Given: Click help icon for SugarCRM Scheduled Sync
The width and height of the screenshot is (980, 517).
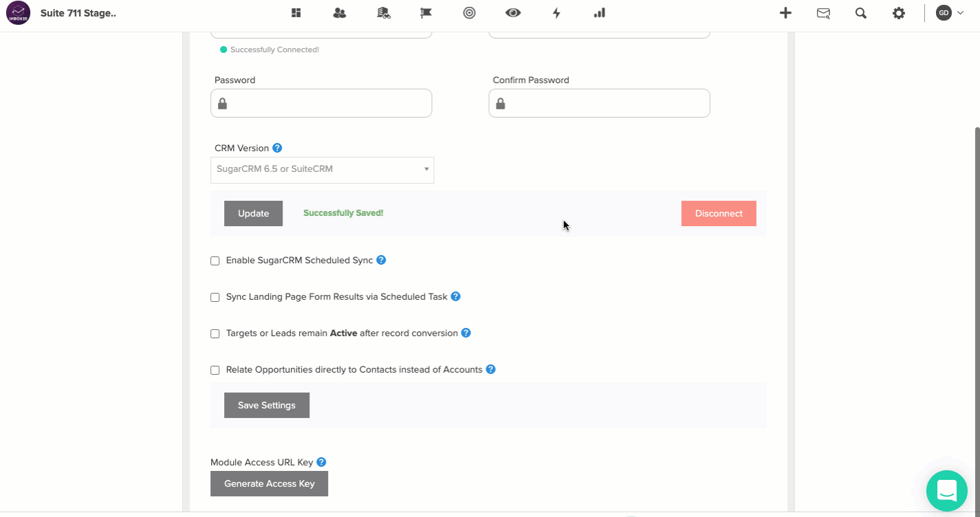Looking at the screenshot, I should point(381,261).
